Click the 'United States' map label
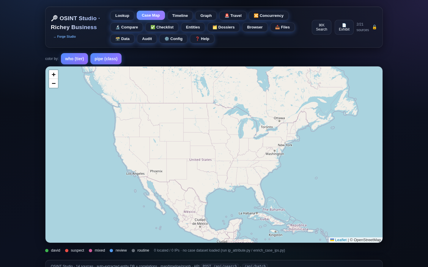This screenshot has height=267, width=428. click(x=201, y=160)
